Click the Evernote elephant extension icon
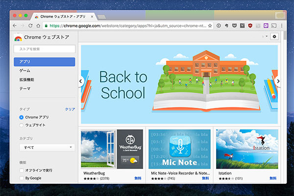Viewport: 294px width, 196px height. click(226, 25)
